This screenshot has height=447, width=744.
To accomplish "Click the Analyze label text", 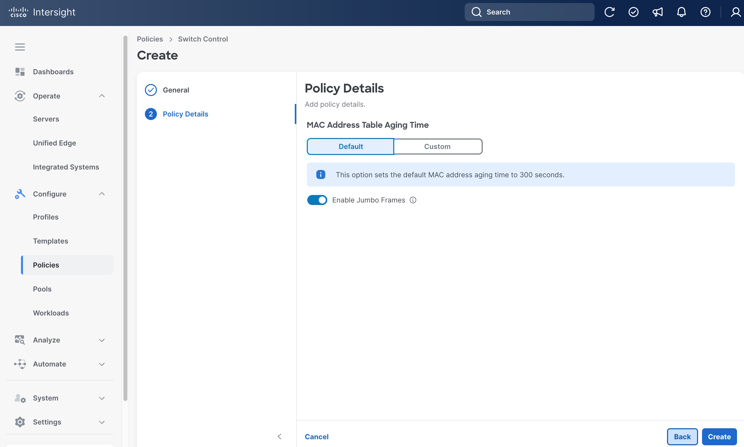I will 46,340.
